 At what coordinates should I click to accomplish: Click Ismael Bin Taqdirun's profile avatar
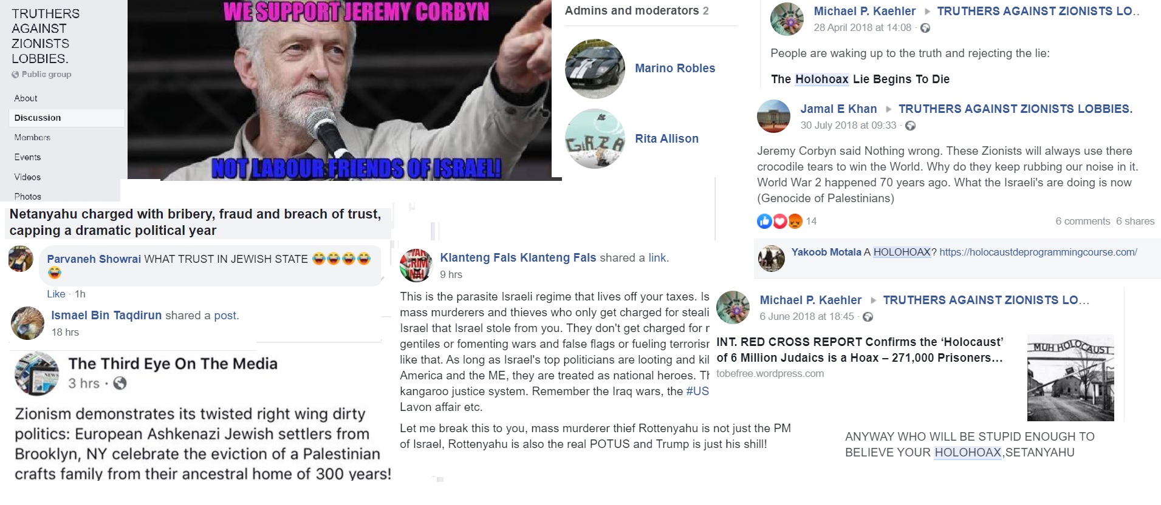point(27,323)
